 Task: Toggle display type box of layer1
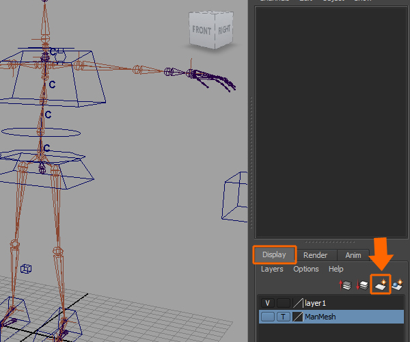point(283,303)
